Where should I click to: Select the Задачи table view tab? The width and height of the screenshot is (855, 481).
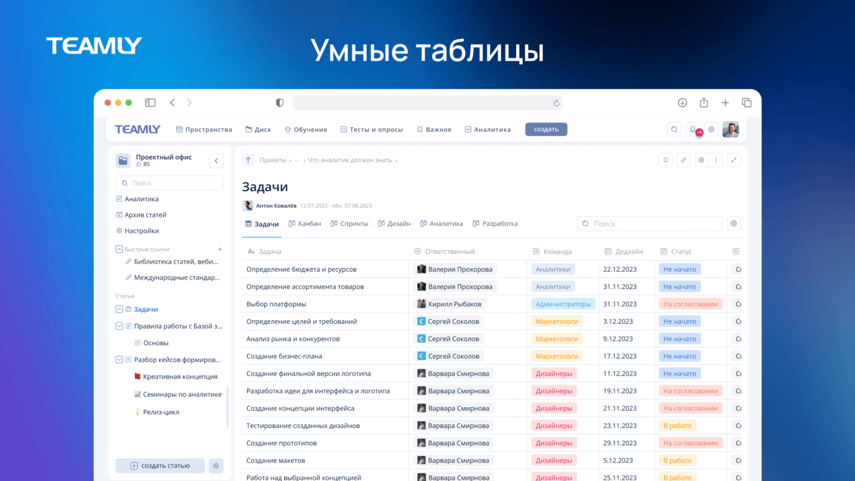coord(262,224)
